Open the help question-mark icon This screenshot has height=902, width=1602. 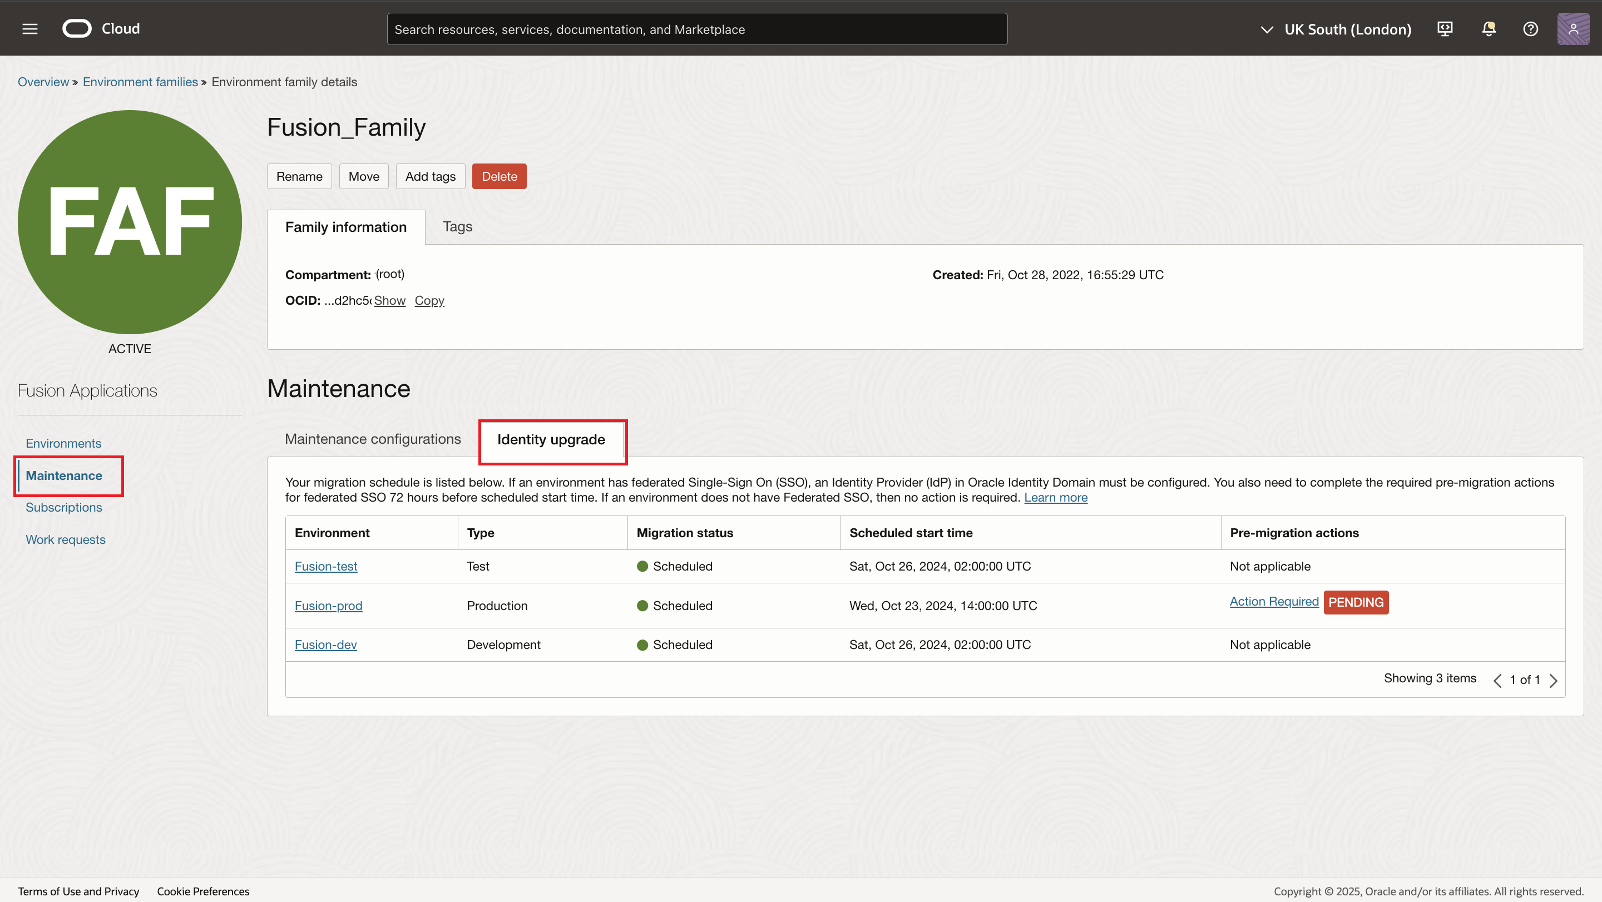click(x=1530, y=28)
